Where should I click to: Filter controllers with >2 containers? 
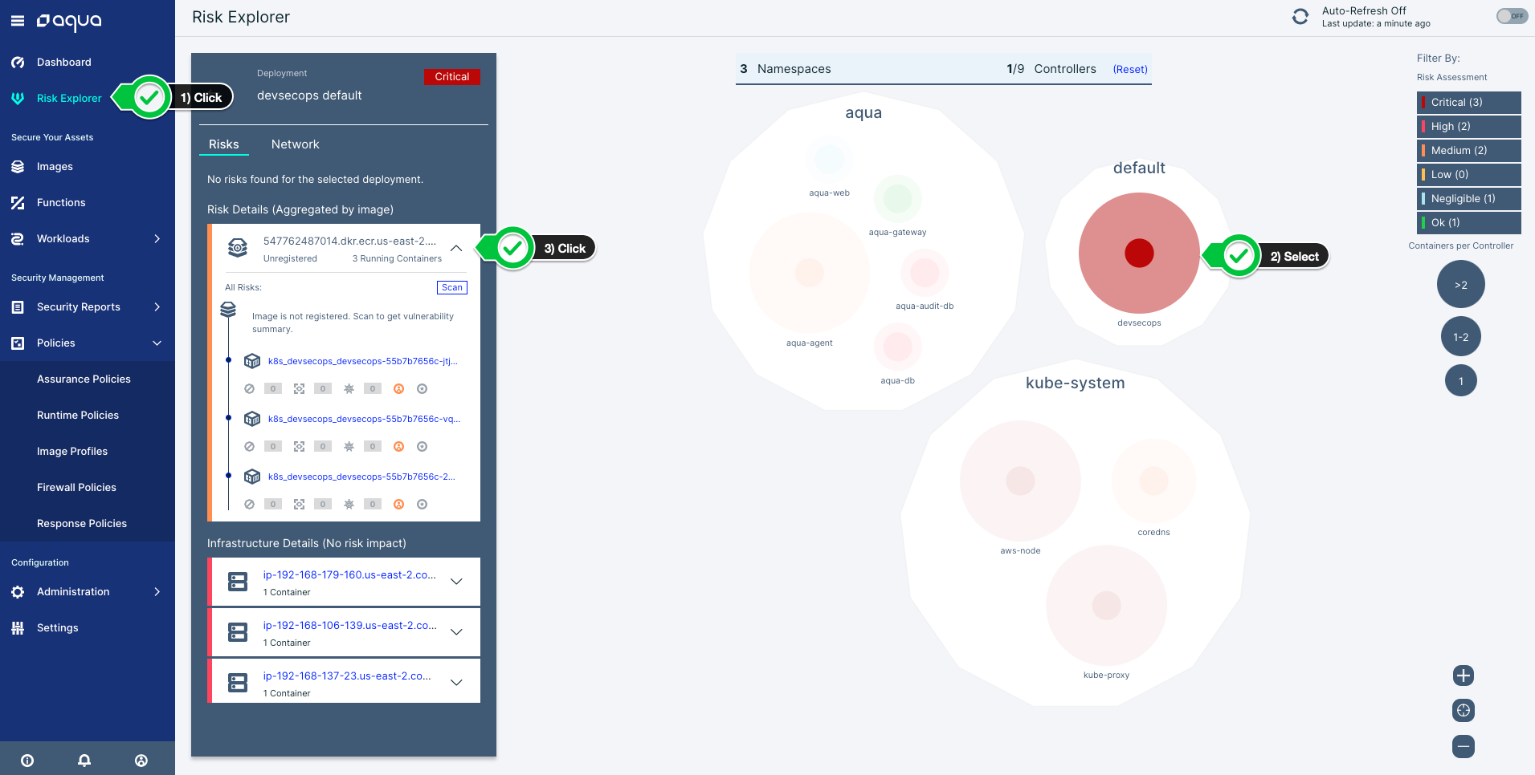pos(1461,285)
